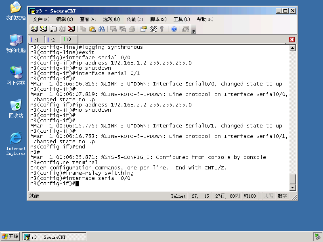Screen dimensions: 323x242
Task: Click the Print Screen toolbar icon
Action: point(113,29)
